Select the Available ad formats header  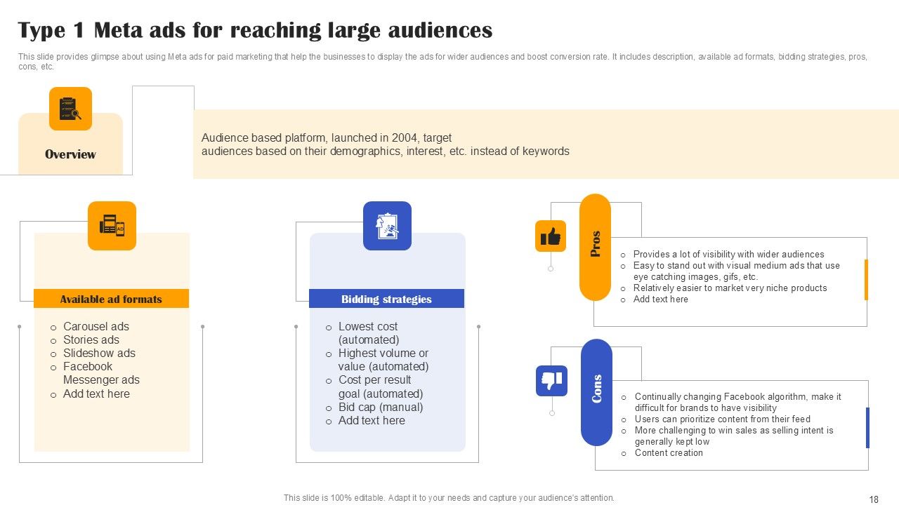(111, 299)
